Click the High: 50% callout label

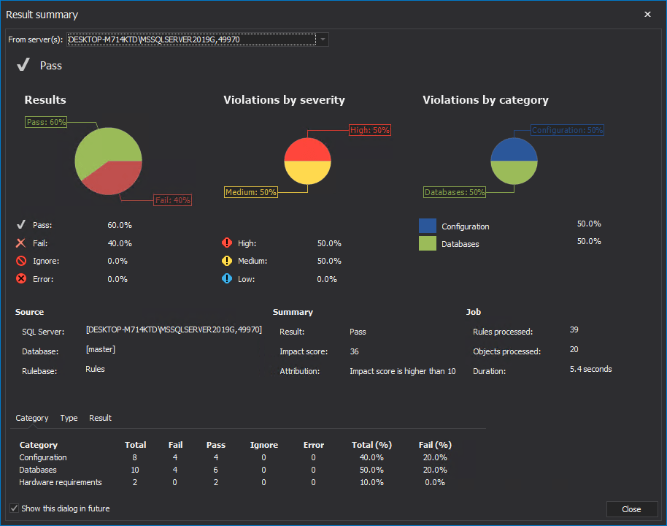(x=369, y=129)
